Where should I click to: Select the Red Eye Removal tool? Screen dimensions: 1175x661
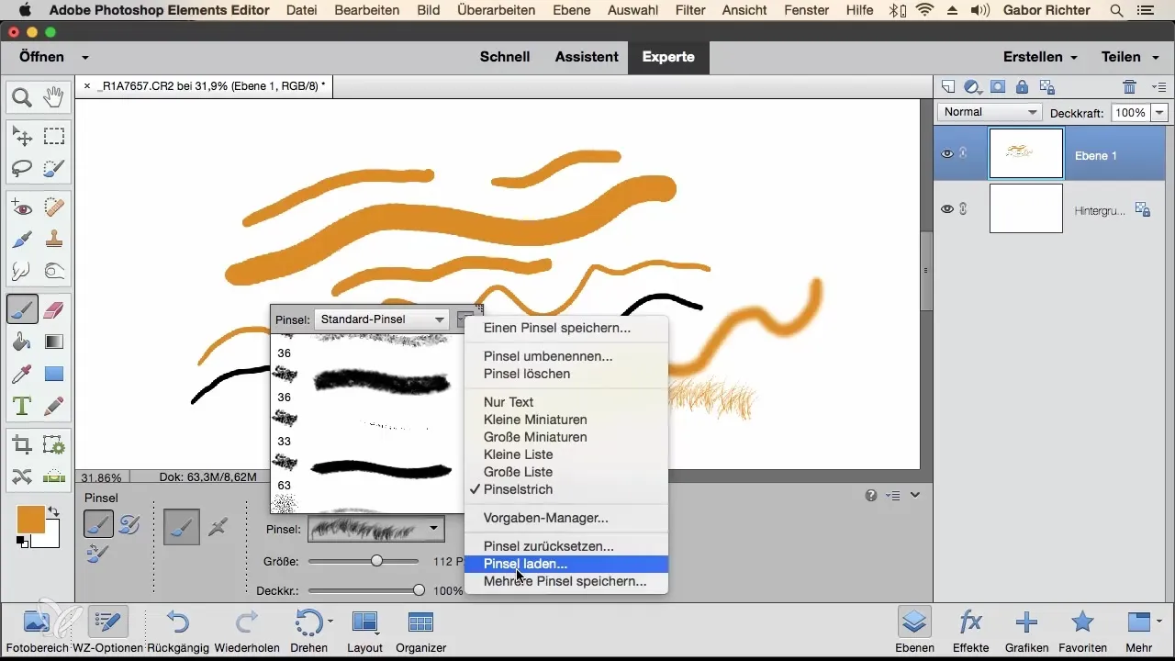pyautogui.click(x=22, y=208)
